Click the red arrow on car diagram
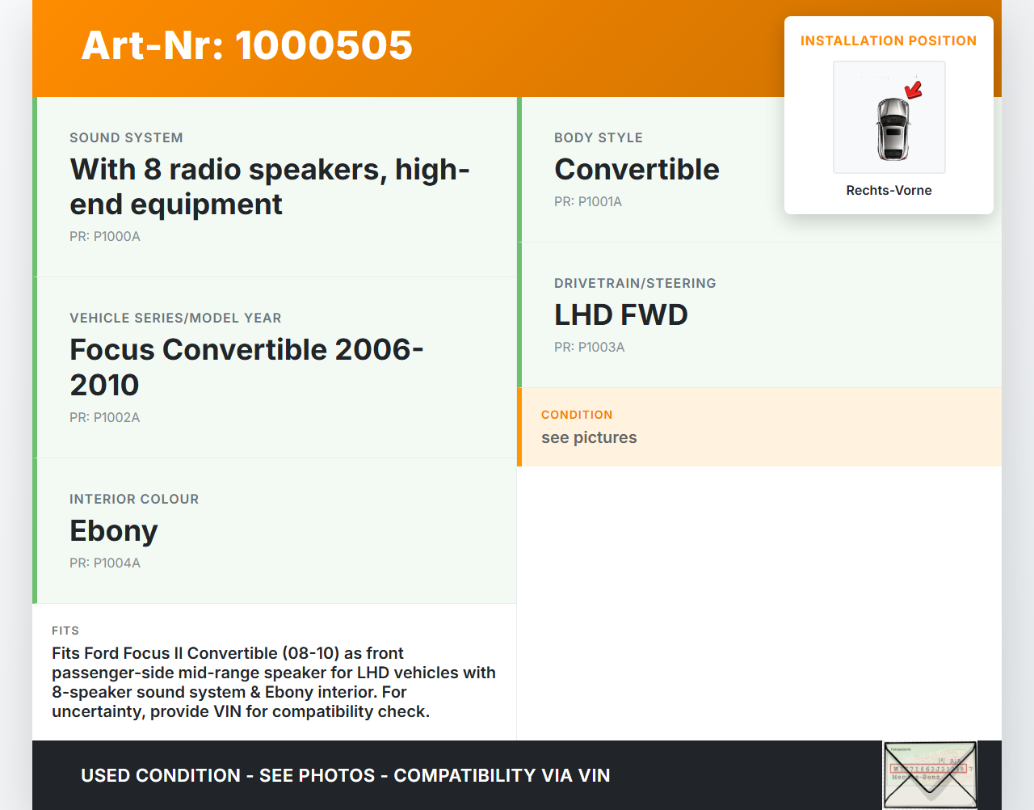This screenshot has height=810, width=1034. [x=914, y=90]
